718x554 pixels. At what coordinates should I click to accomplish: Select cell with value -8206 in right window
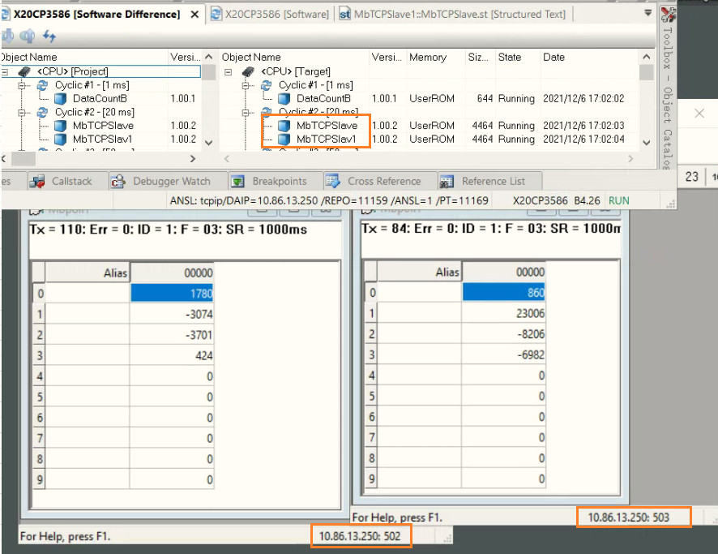503,334
